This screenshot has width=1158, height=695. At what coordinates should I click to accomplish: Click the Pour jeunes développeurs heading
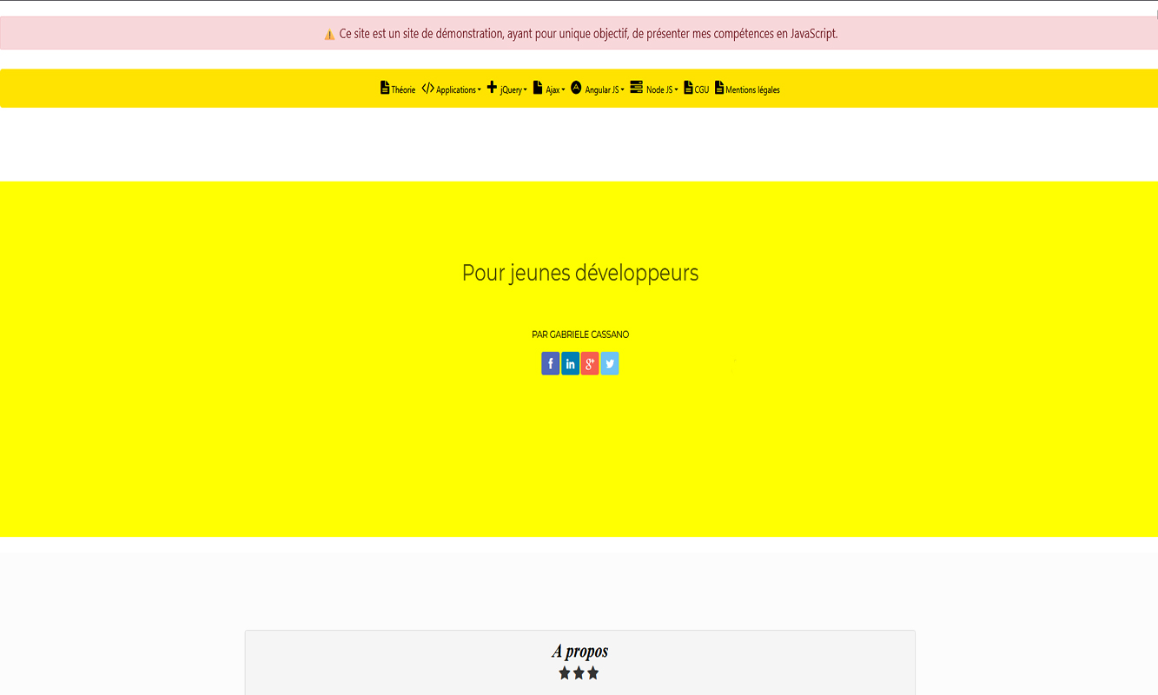[x=579, y=273]
